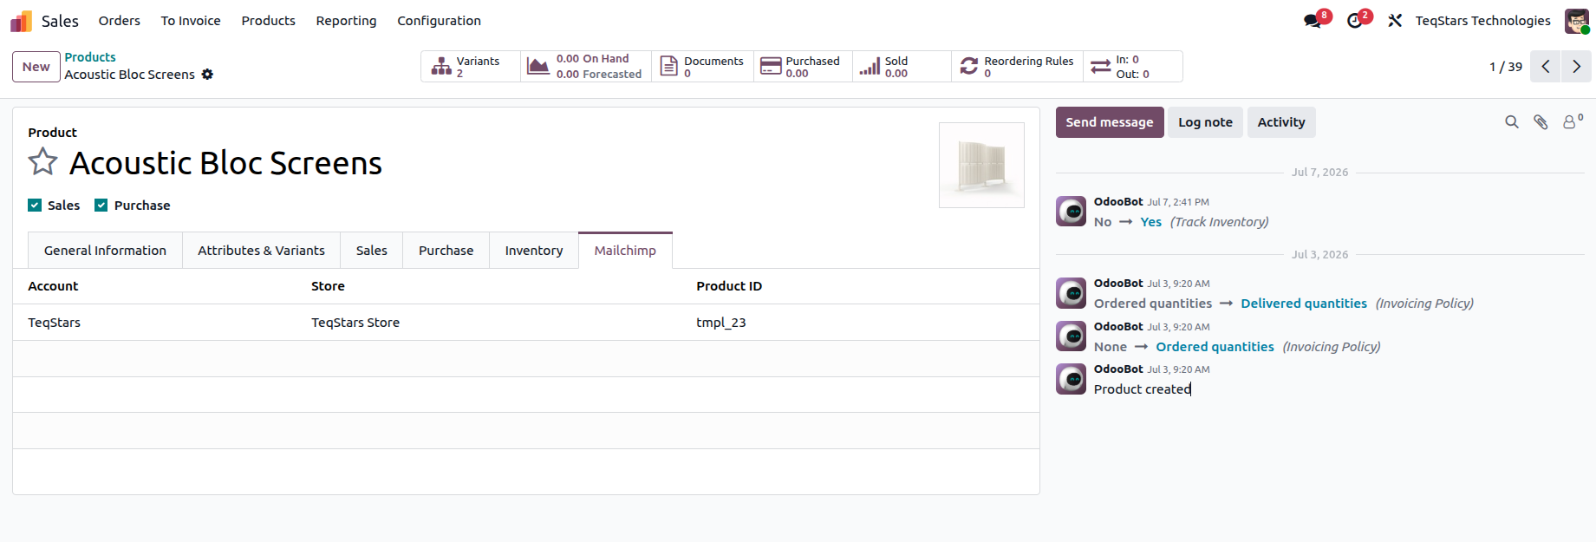
Task: Open Reordering Rules button
Action: click(1017, 67)
